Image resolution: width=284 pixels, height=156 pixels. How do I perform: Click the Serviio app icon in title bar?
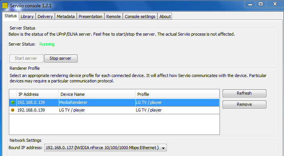[5, 5]
